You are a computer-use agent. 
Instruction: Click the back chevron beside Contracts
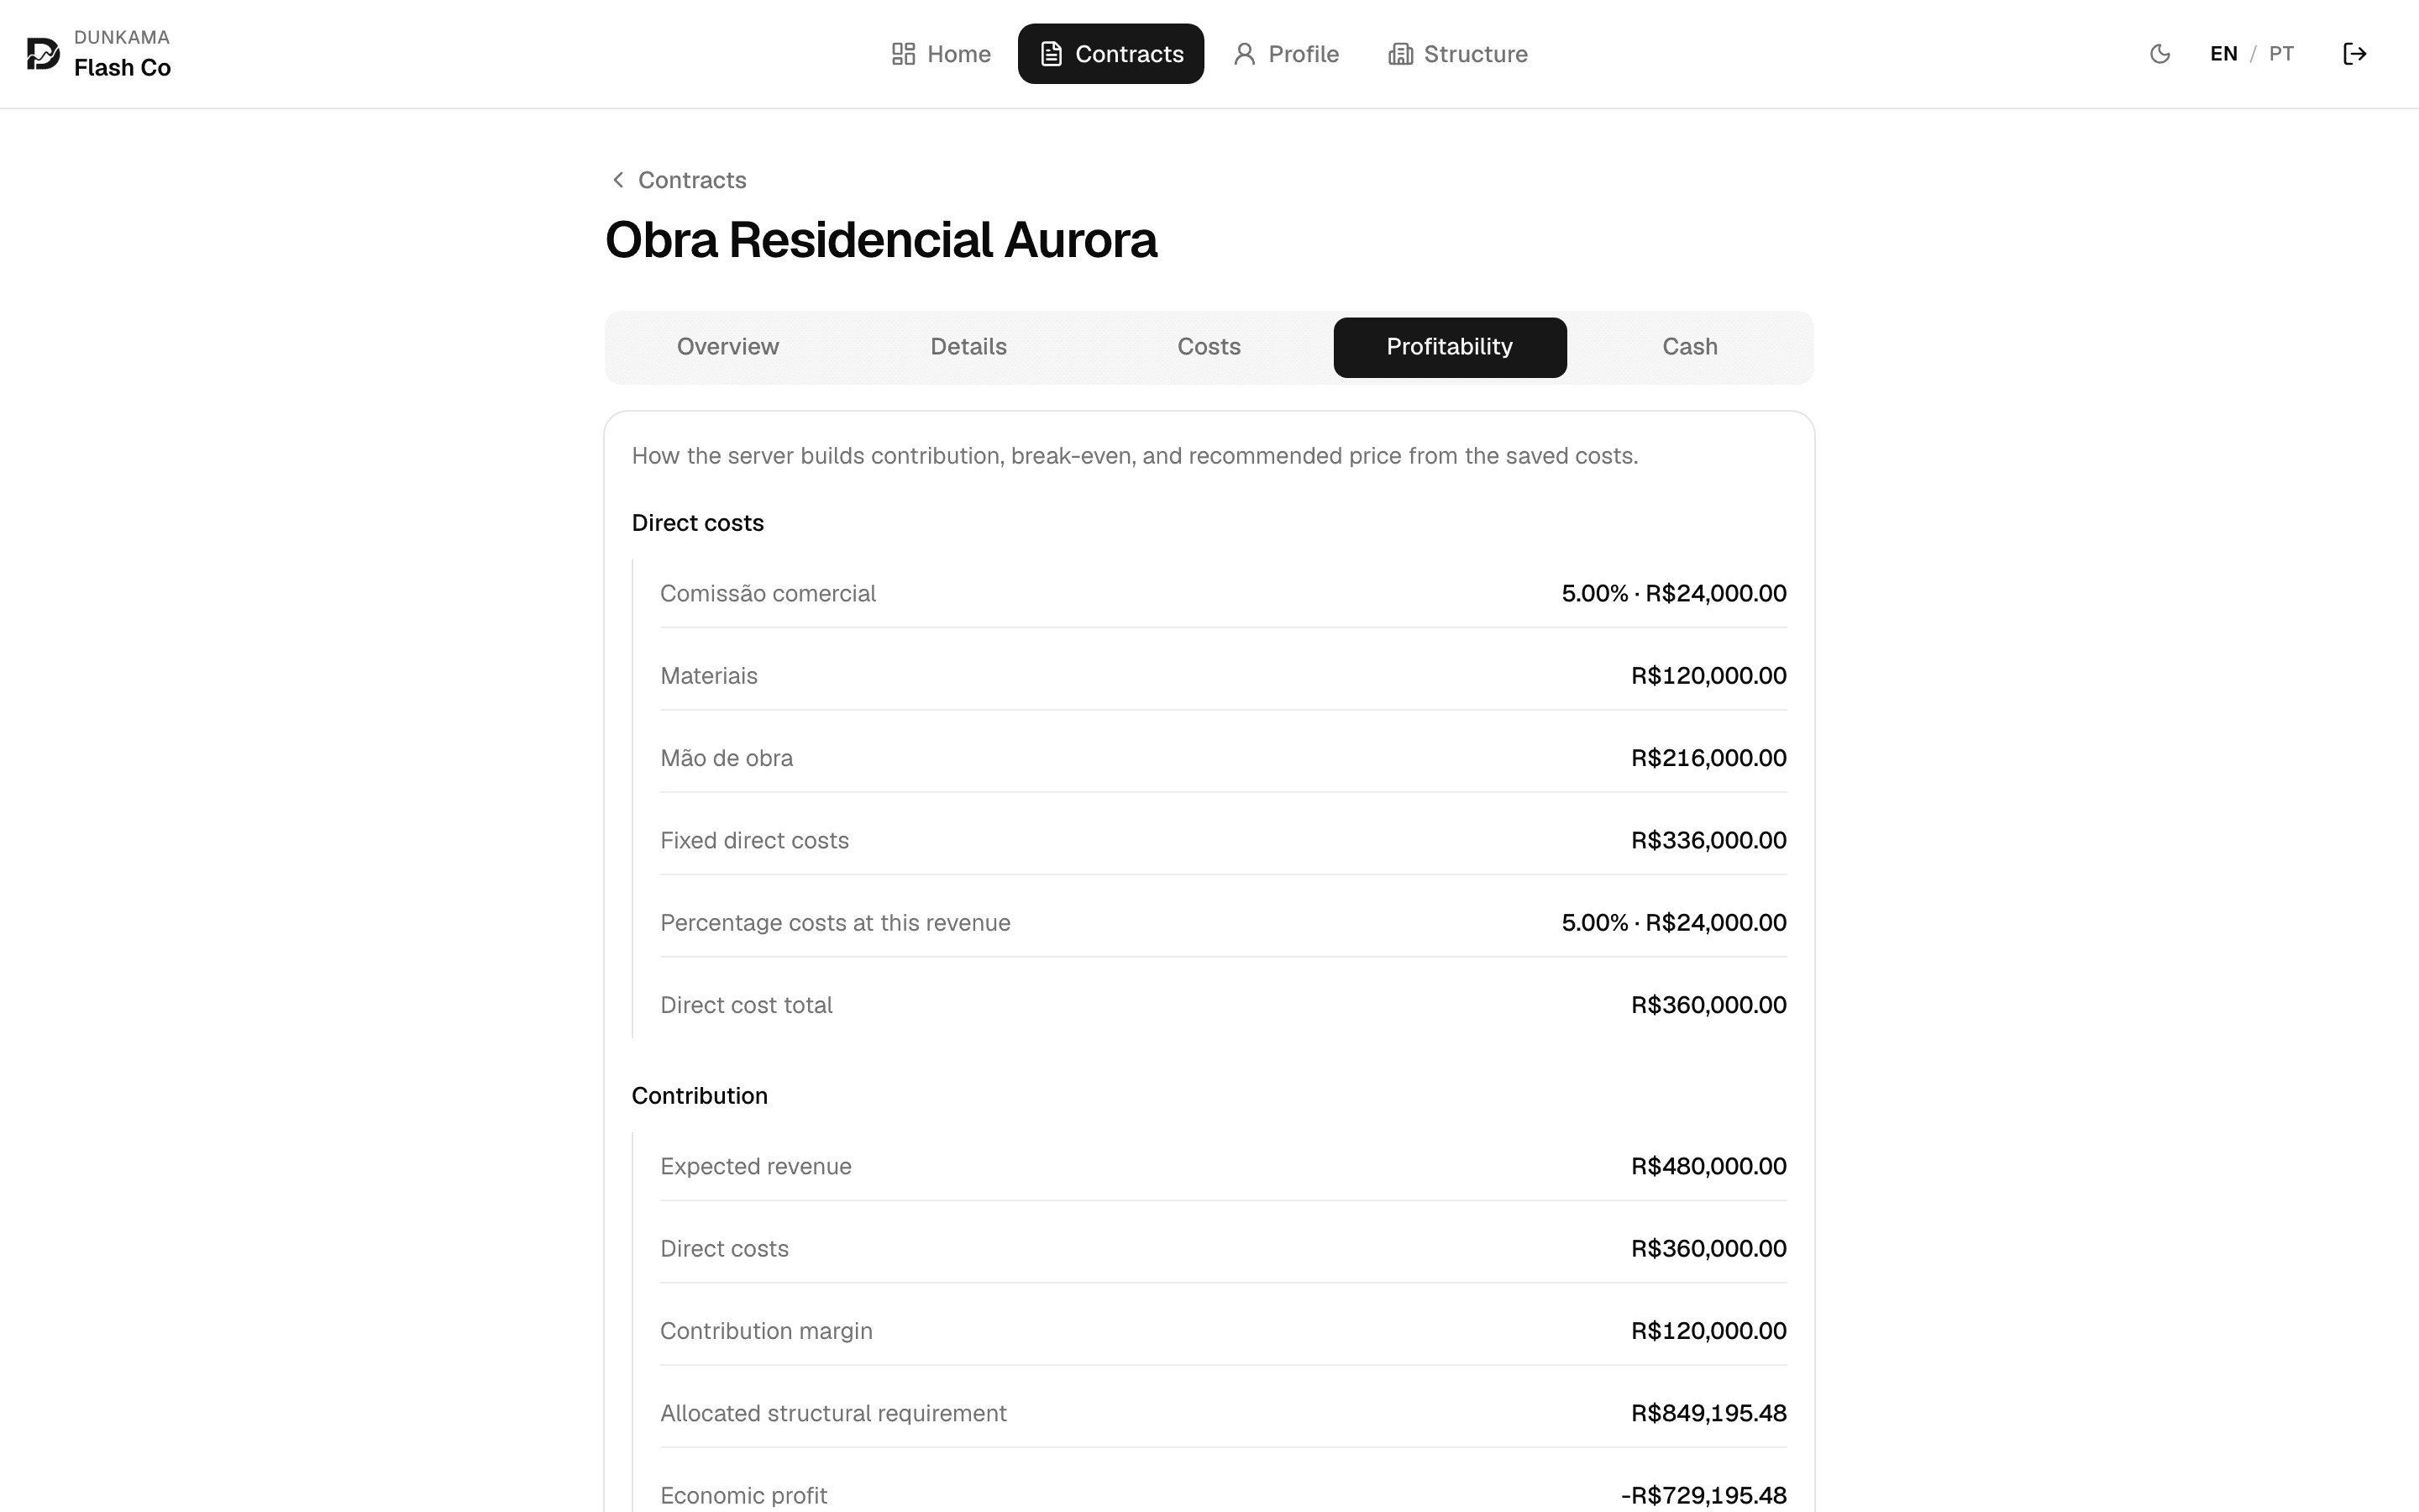click(617, 180)
